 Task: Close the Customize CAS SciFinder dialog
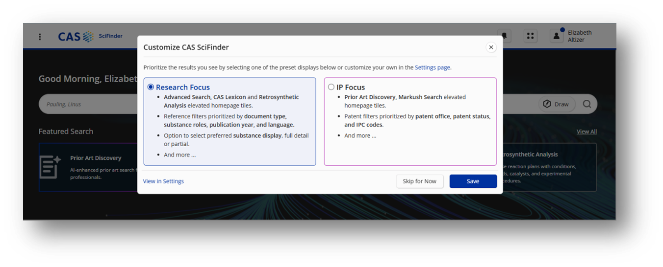491,47
